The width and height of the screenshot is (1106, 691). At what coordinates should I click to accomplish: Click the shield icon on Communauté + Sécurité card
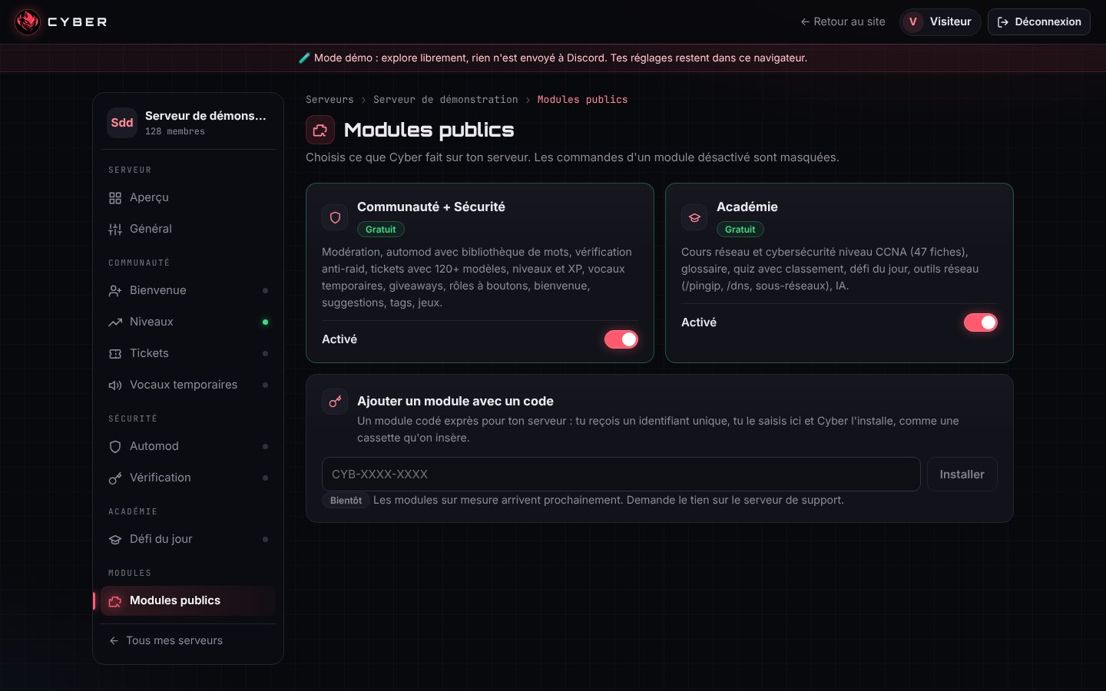pyautogui.click(x=335, y=218)
